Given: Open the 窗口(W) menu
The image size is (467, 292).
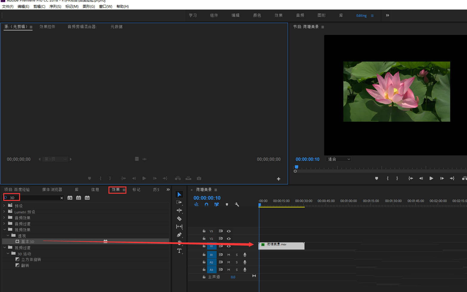Looking at the screenshot, I should [106, 6].
